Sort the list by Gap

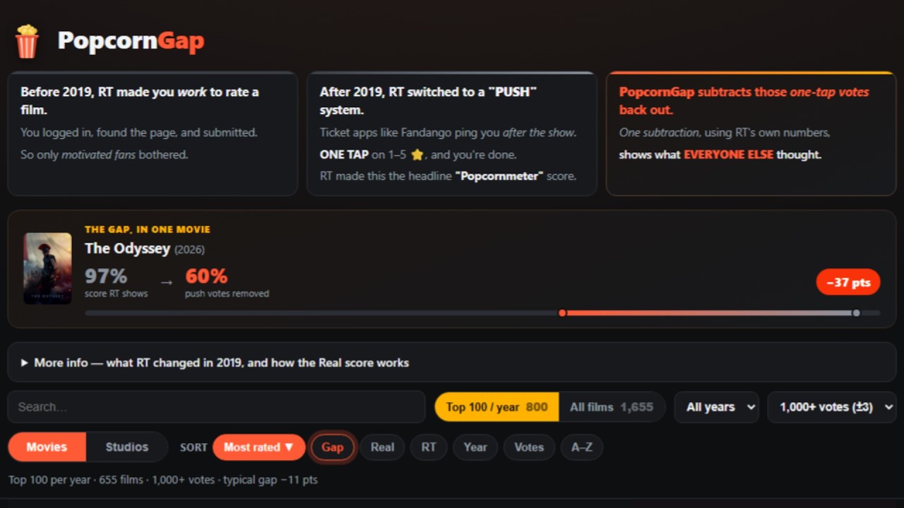click(x=333, y=447)
